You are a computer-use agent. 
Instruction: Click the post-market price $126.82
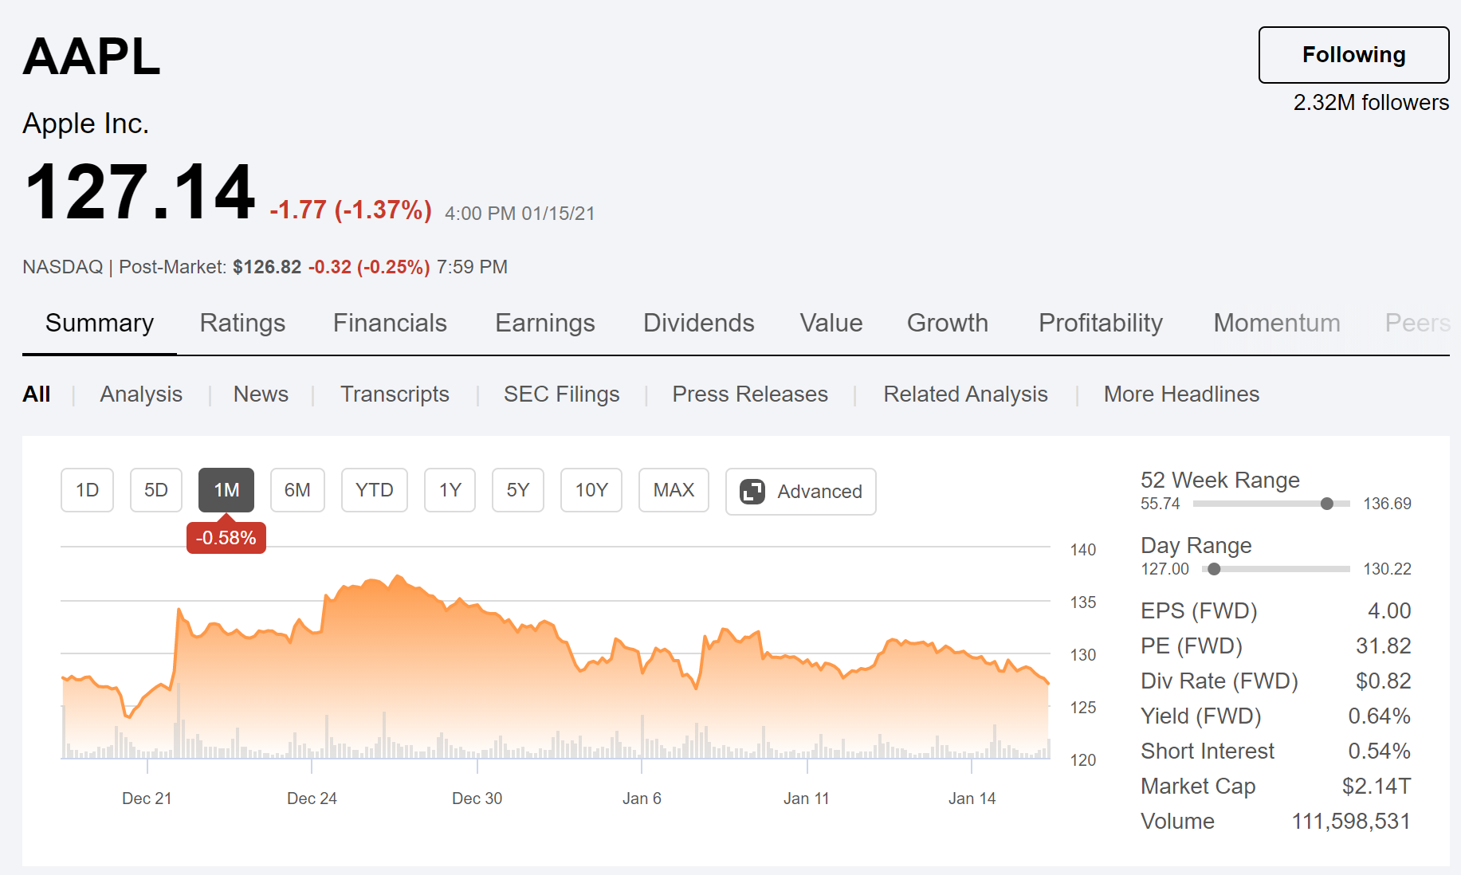(x=267, y=267)
